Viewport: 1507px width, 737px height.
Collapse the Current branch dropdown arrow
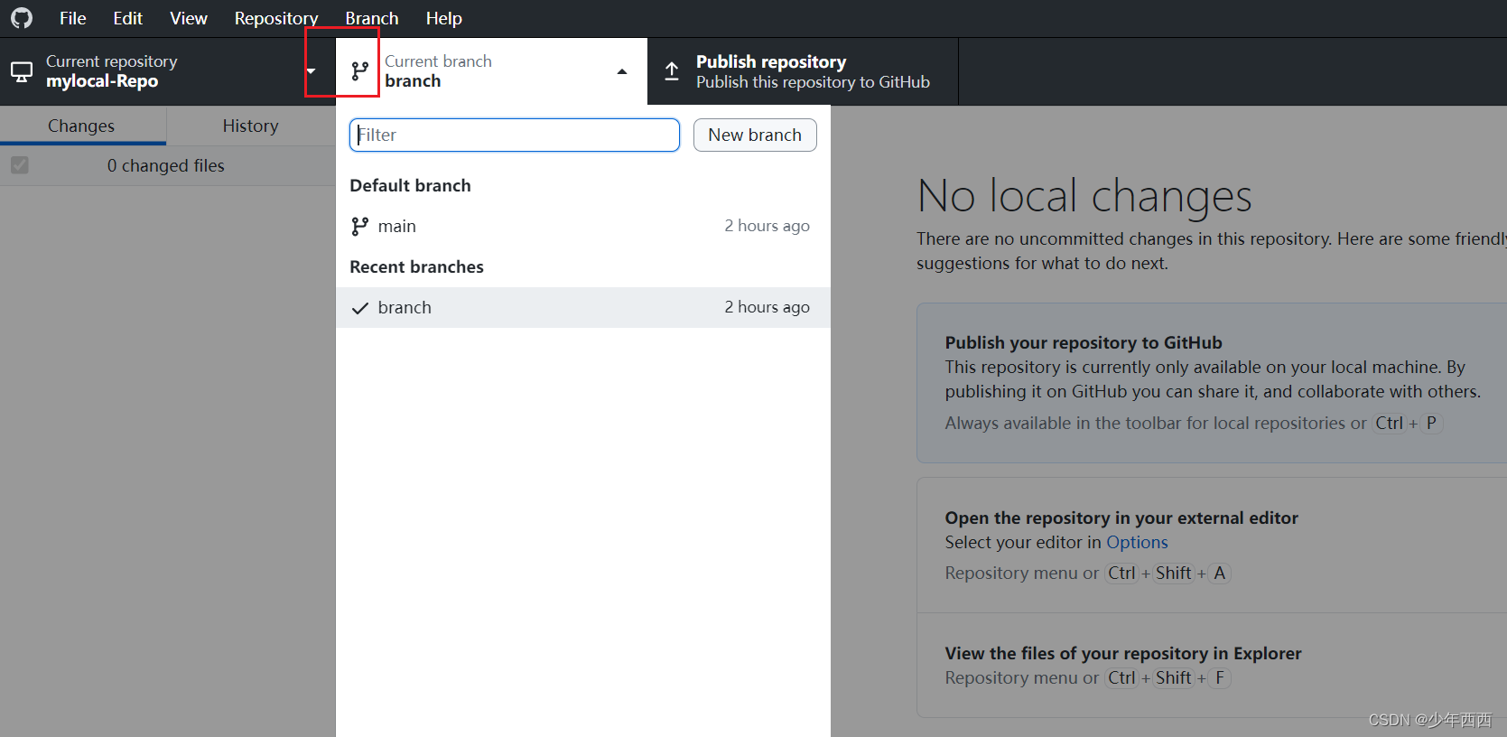(x=622, y=71)
